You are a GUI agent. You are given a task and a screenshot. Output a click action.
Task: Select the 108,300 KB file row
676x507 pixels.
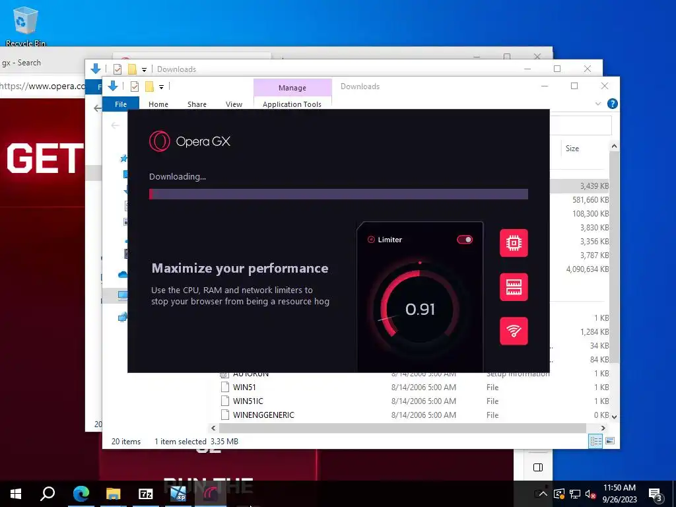coord(580,213)
